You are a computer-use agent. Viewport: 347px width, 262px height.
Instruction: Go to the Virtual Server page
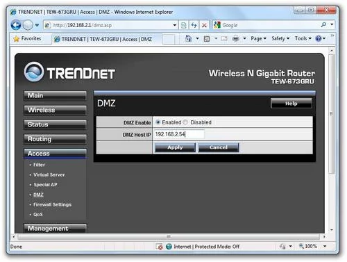tap(49, 175)
